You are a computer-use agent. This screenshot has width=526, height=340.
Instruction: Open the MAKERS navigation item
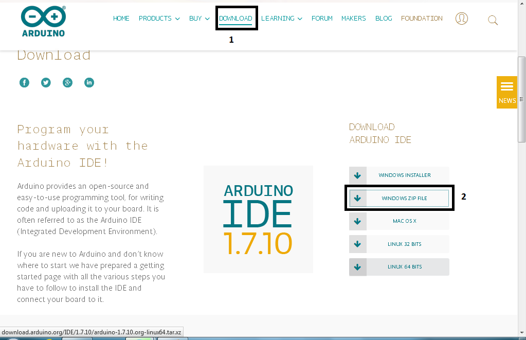[354, 19]
